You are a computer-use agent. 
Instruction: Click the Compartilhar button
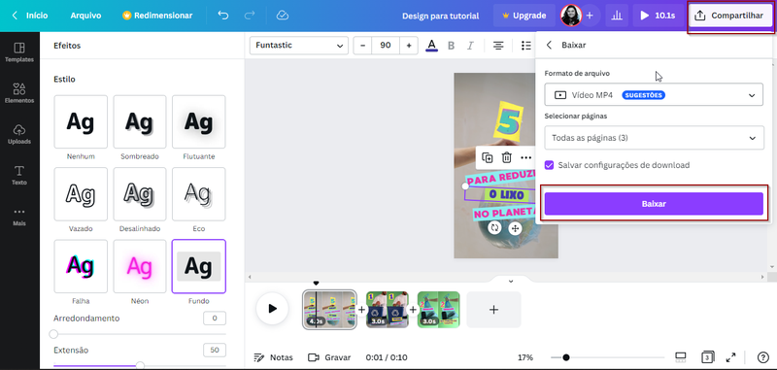tap(731, 16)
